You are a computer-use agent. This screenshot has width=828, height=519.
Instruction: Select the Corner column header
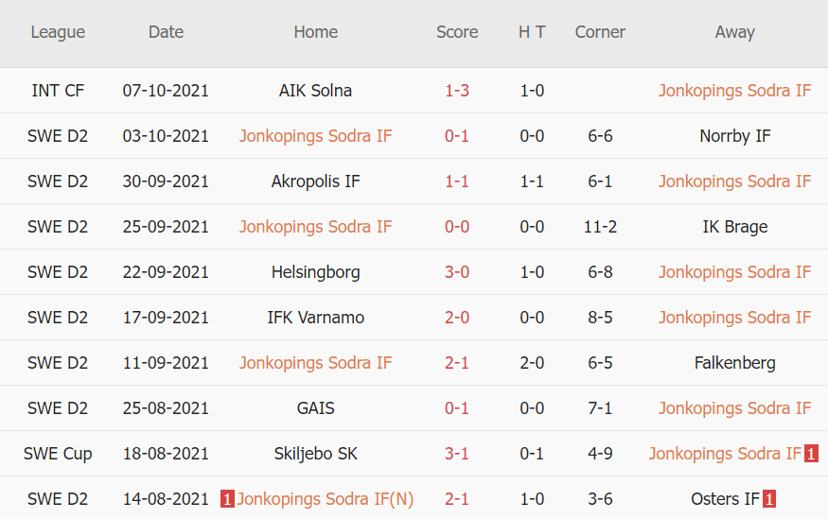[x=600, y=32]
